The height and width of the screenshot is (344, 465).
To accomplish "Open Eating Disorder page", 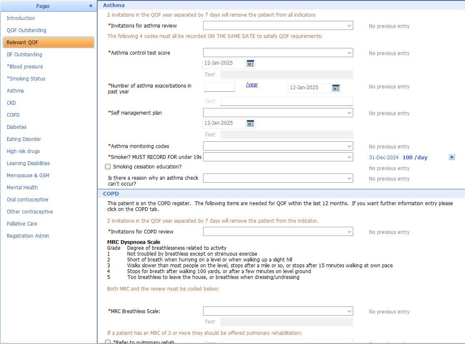I will pyautogui.click(x=24, y=139).
